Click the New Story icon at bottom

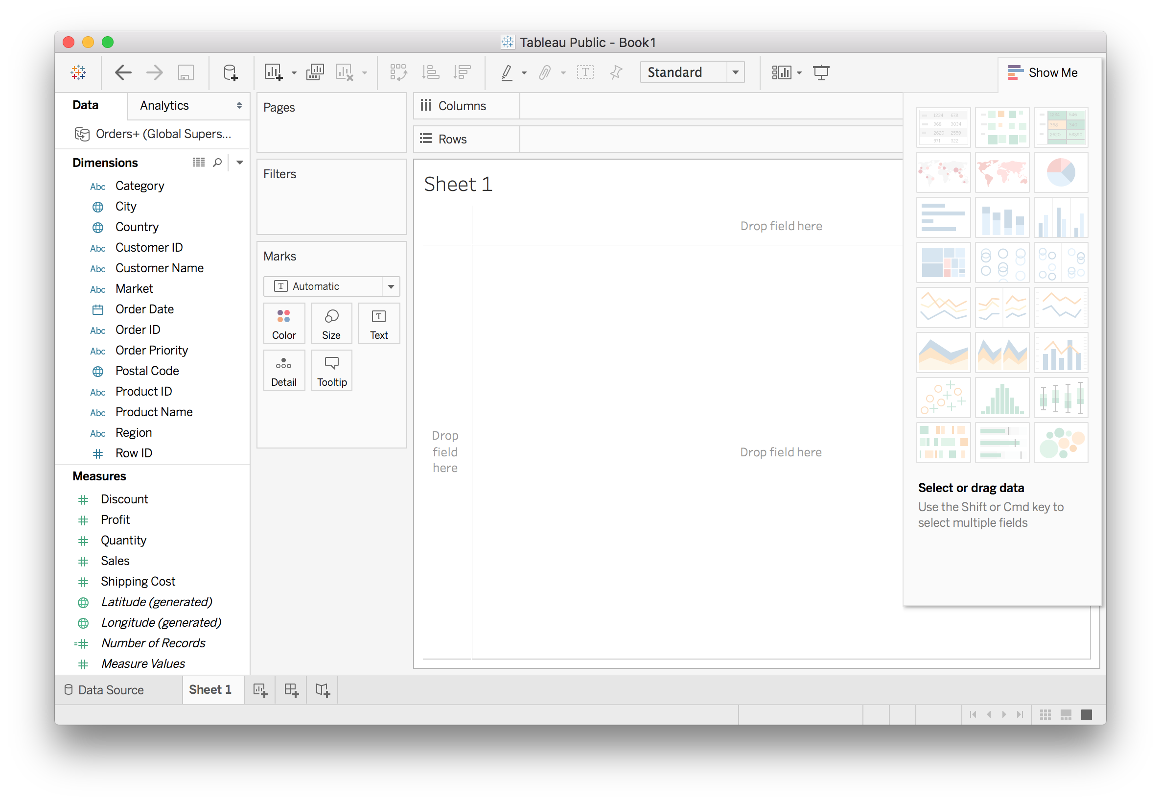coord(322,690)
